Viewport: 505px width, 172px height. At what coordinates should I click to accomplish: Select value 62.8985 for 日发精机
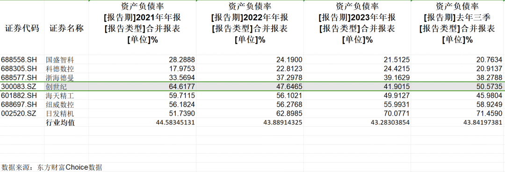250,113
